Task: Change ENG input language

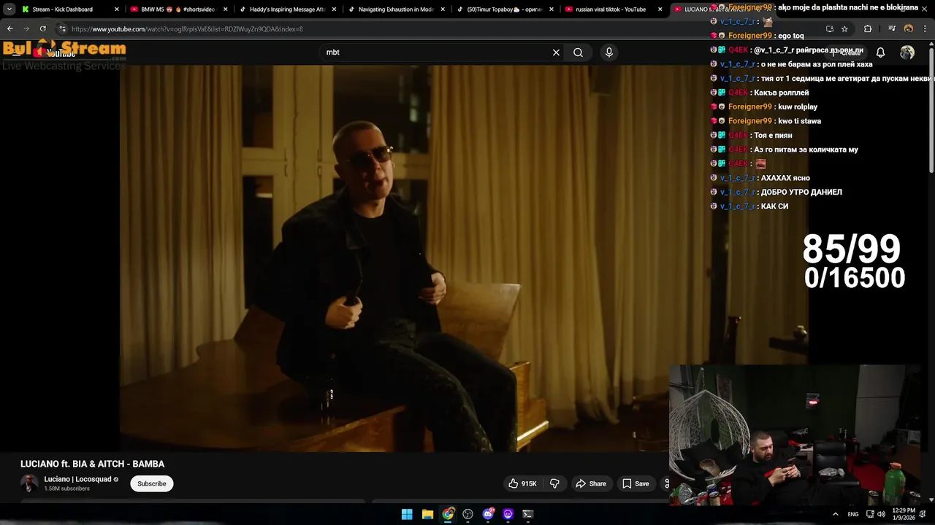Action: pos(853,514)
